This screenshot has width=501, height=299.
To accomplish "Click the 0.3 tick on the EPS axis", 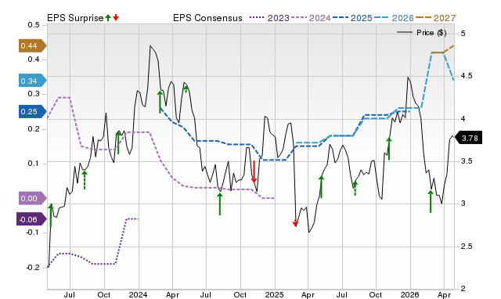I will pos(34,94).
